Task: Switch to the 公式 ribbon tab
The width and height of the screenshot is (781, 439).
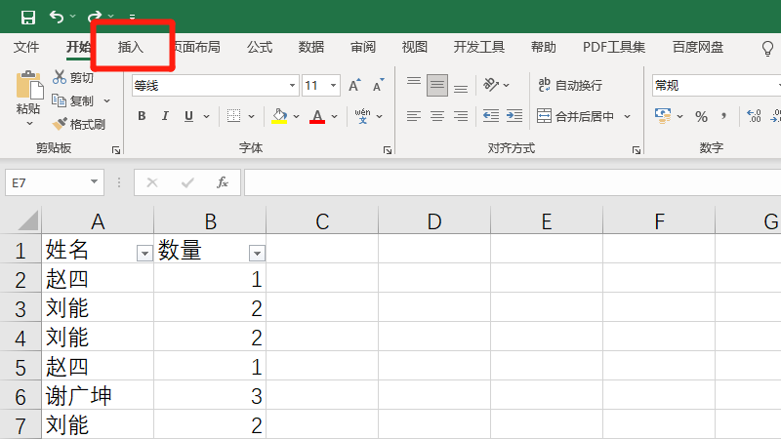Action: 260,47
